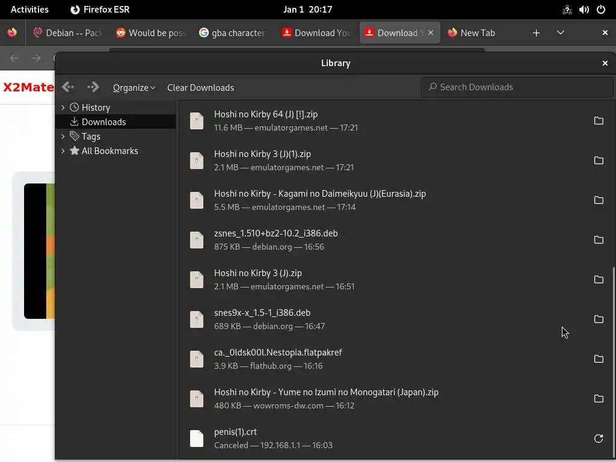Select zsnes_1.510+bz2-10.2_i386.deb entry
The image size is (616, 462).
[396, 239]
